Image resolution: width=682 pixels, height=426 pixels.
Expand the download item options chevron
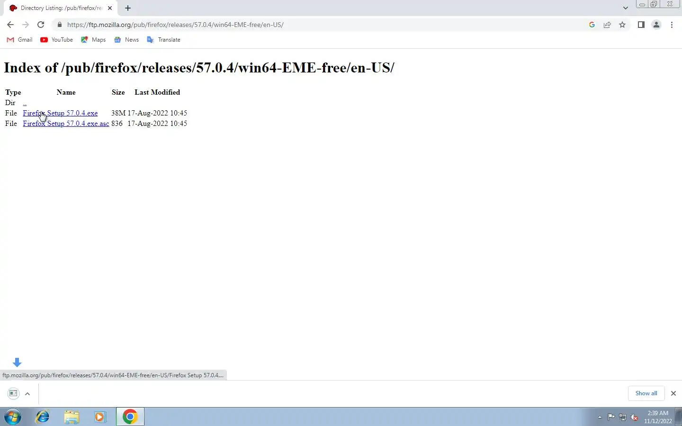[x=27, y=393]
